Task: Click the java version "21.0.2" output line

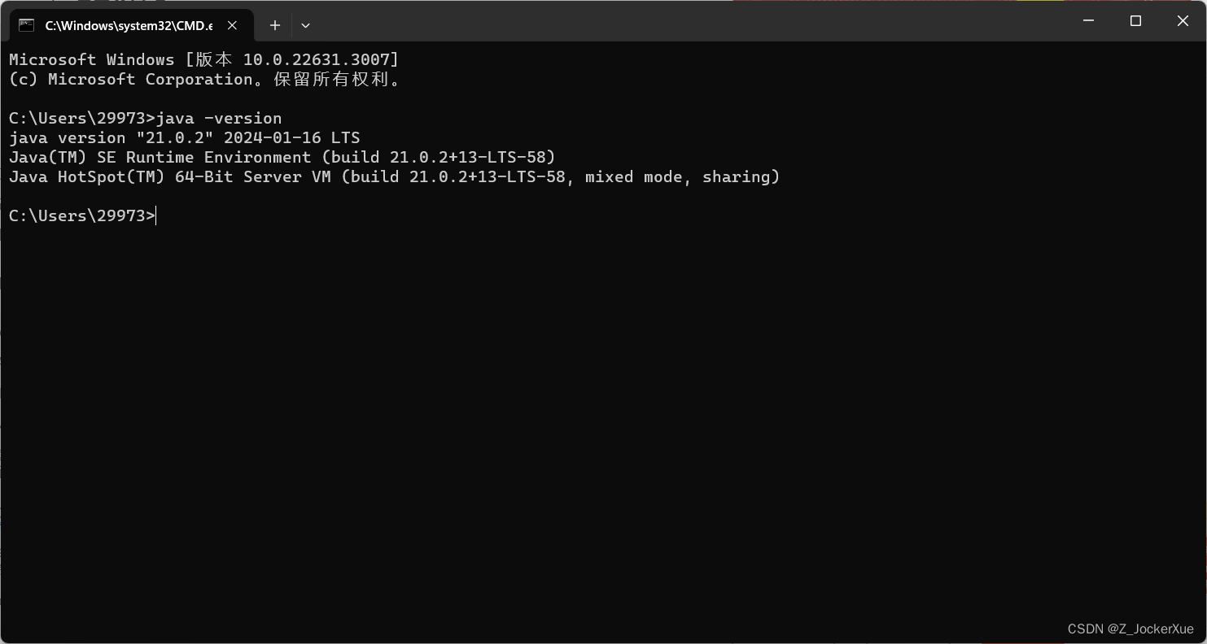Action: (184, 137)
